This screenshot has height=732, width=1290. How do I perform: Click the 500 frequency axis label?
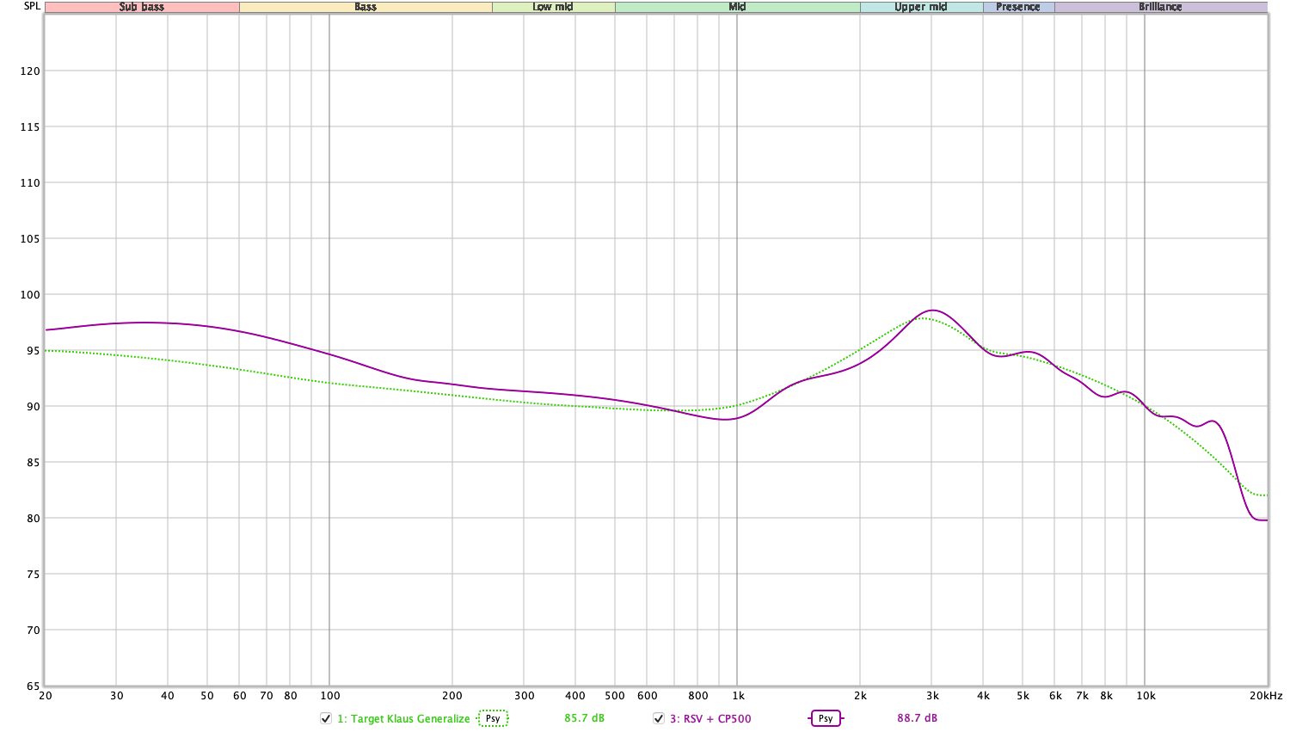(x=615, y=696)
